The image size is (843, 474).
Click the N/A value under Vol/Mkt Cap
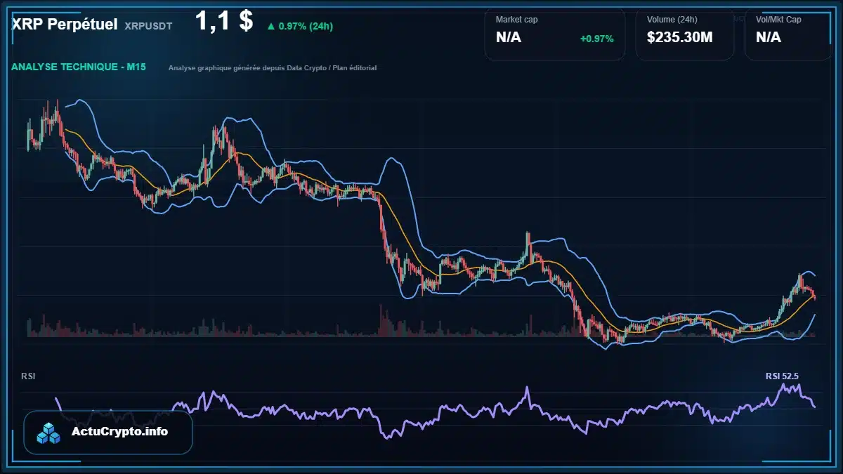(769, 37)
